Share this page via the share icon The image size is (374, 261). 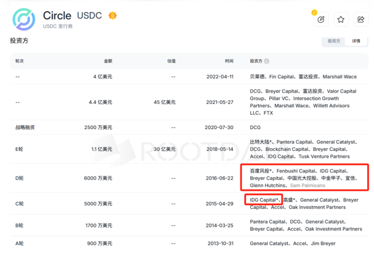click(361, 19)
